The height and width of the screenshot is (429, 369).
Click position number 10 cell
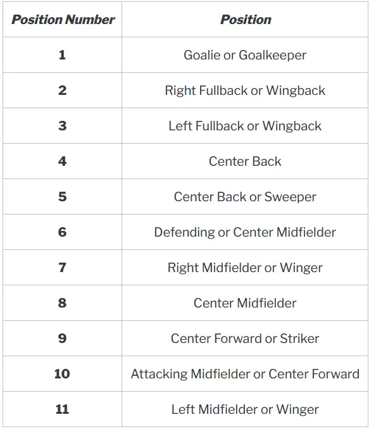[x=63, y=374]
